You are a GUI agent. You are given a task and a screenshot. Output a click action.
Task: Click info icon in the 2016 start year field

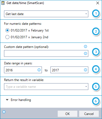[39, 70]
